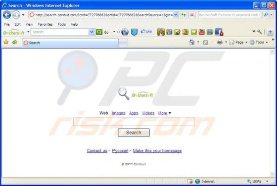The image size is (277, 186).
Task: Click the page Search button
Action: click(x=134, y=133)
